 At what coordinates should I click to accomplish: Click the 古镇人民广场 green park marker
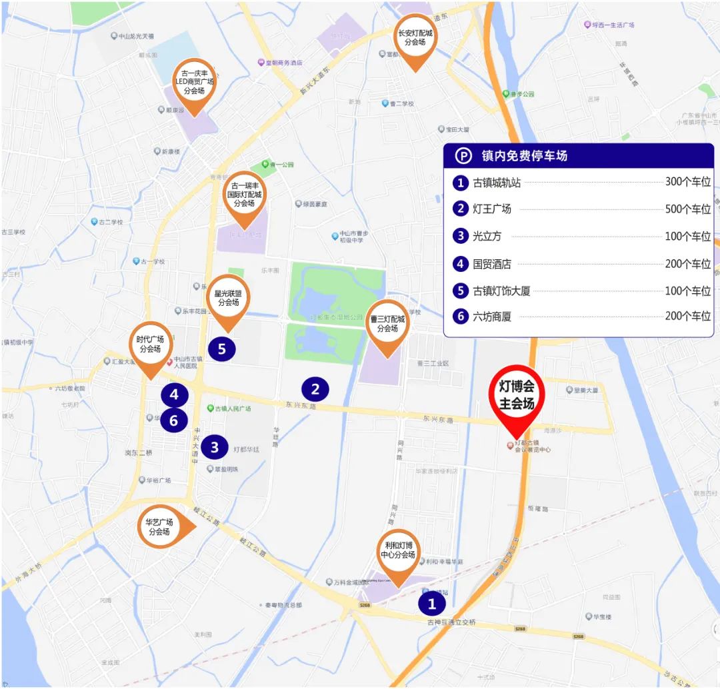point(210,408)
